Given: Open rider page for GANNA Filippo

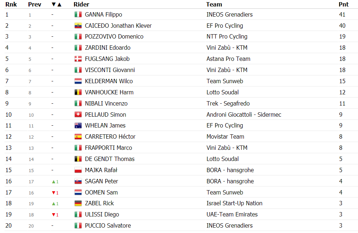Looking at the screenshot, I should click(103, 15).
